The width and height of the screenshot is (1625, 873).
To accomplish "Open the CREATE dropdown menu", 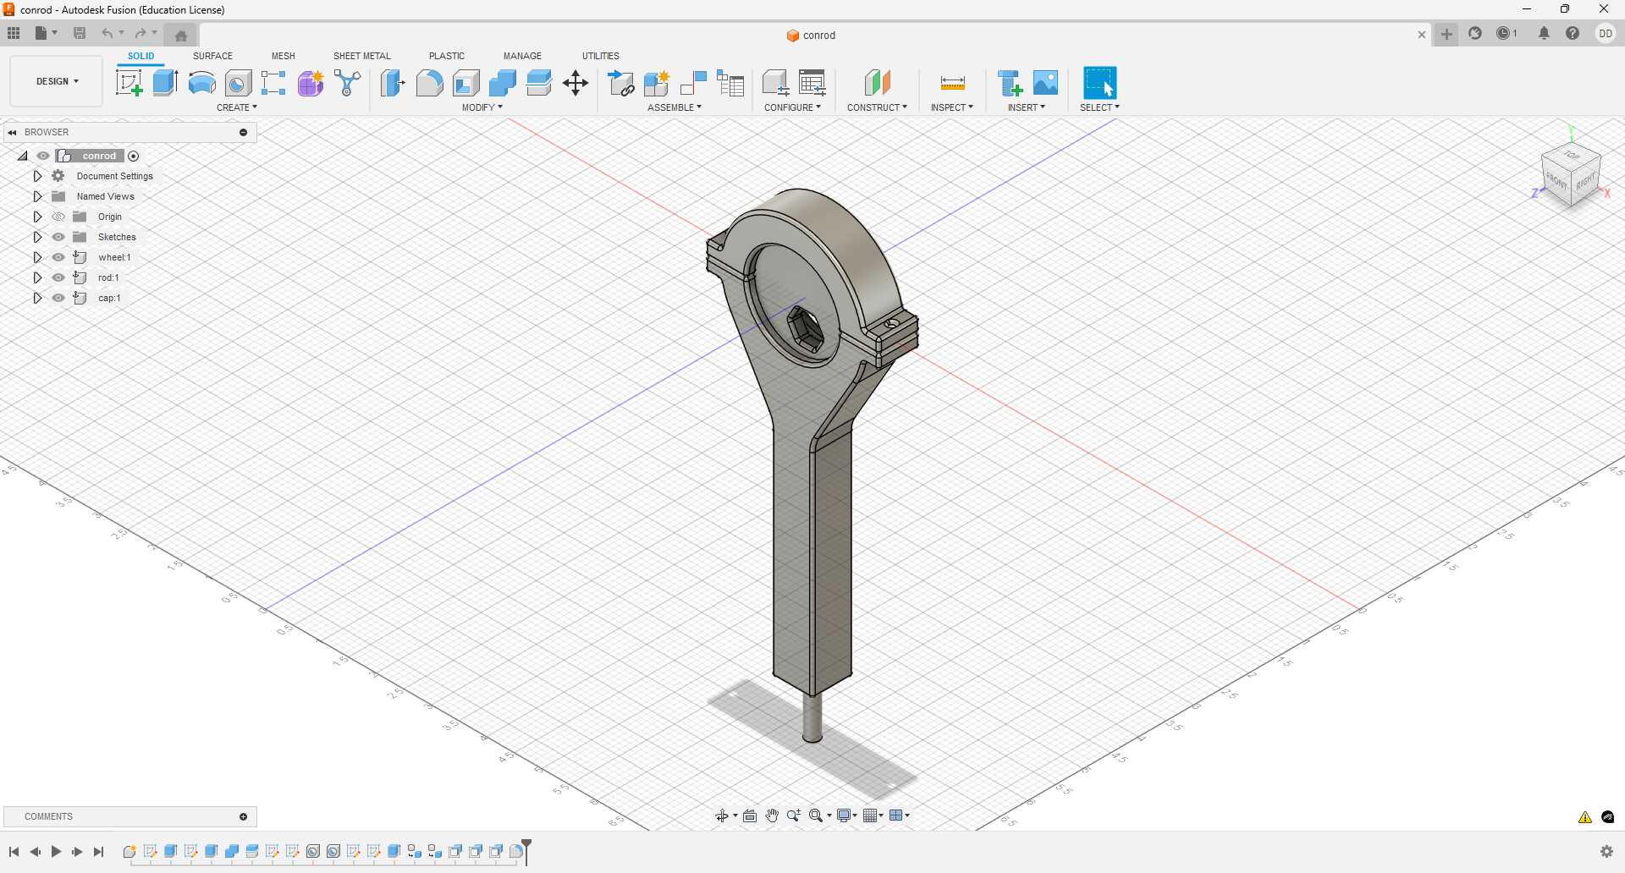I will [x=237, y=107].
